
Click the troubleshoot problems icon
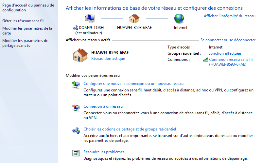pos(76,153)
